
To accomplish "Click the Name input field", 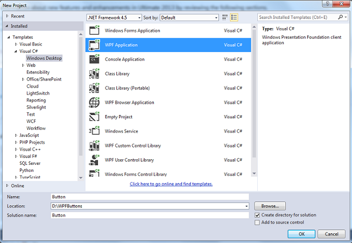I will pos(149,197).
